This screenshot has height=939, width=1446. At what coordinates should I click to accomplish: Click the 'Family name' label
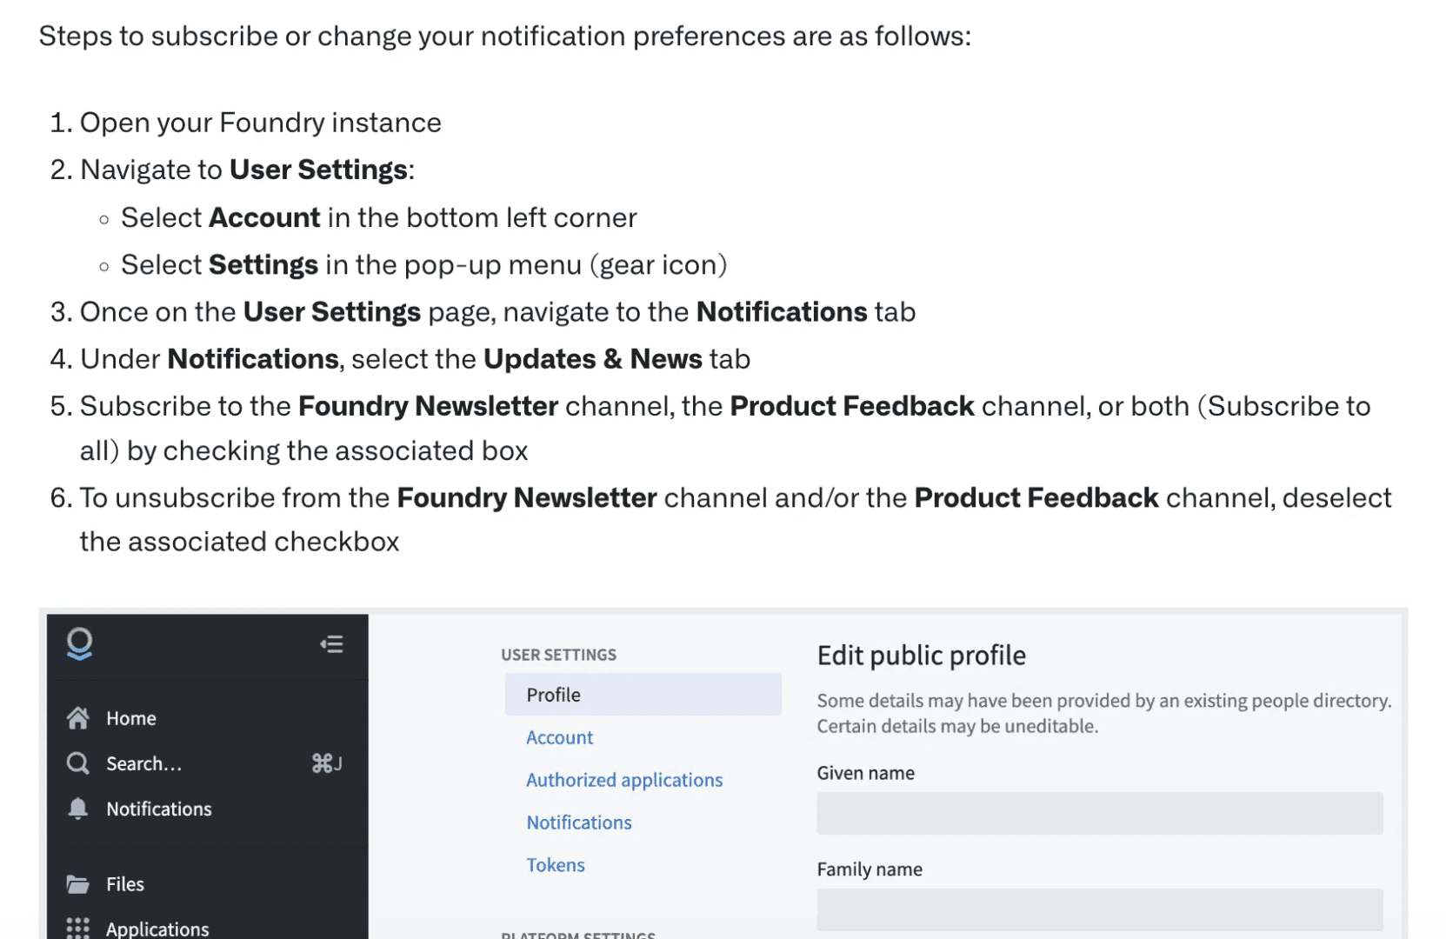870,869
